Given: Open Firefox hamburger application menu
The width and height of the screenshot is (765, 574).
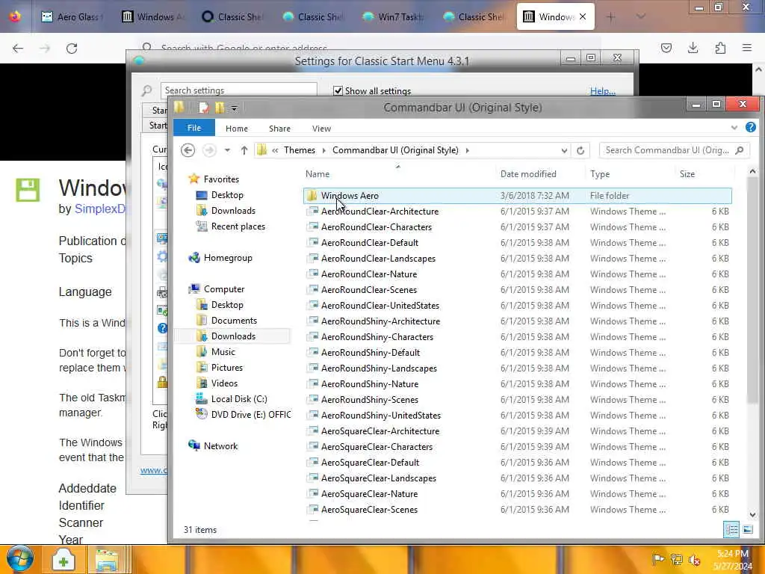Looking at the screenshot, I should coord(747,48).
